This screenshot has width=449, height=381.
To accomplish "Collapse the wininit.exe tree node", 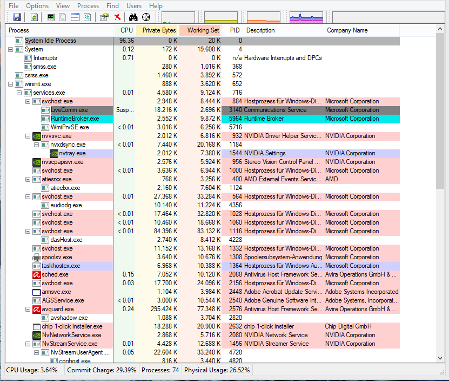I will click(11, 84).
